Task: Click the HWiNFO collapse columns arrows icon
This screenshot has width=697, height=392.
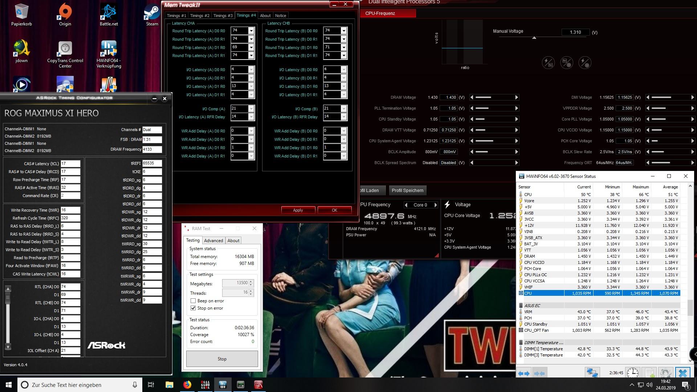Action: point(539,373)
